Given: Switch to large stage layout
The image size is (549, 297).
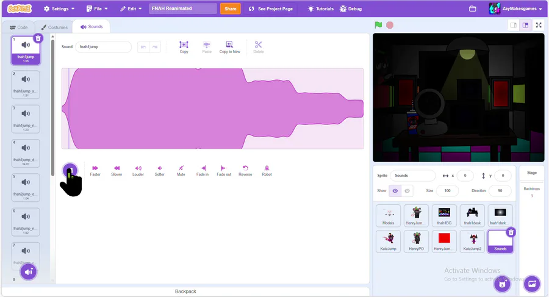Looking at the screenshot, I should pos(525,25).
